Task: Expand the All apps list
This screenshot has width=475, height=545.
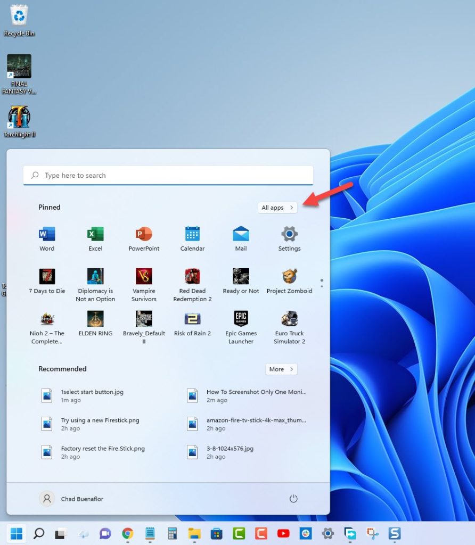Action: (x=277, y=208)
